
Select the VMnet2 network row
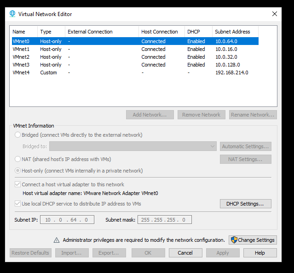135,57
